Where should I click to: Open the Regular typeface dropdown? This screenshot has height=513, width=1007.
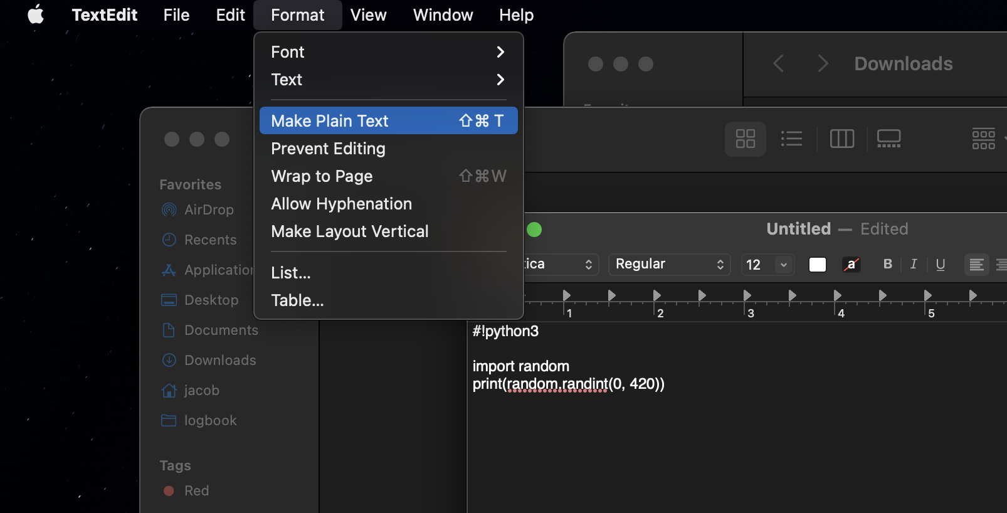(670, 264)
